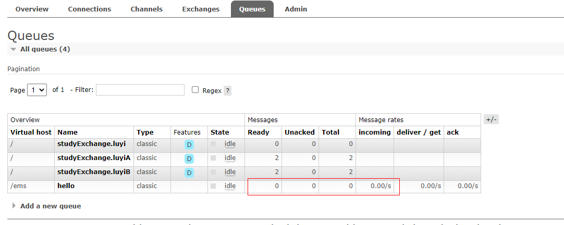Click state indicator square for studyExchange.luyi
Screen dimensions: 564x225
[213, 144]
